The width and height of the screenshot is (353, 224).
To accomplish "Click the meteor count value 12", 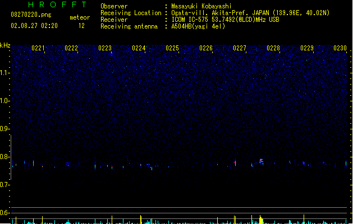I will (x=81, y=26).
